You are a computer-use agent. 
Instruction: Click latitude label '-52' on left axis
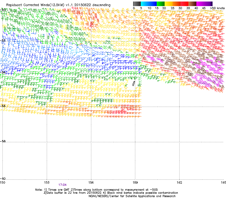3,40
